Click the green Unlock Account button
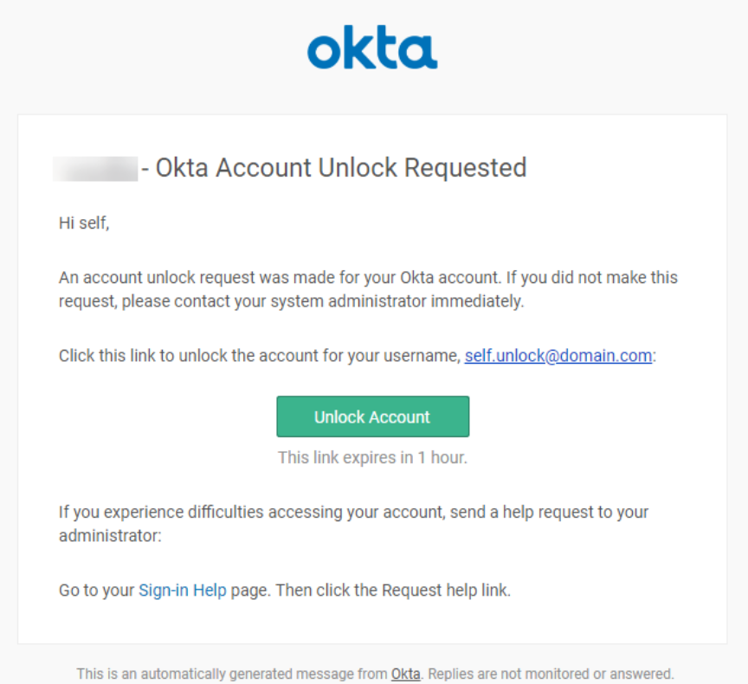 click(372, 416)
